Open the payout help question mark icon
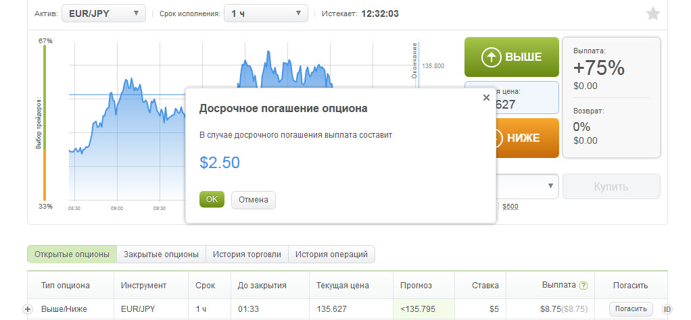691x320 pixels. [583, 285]
